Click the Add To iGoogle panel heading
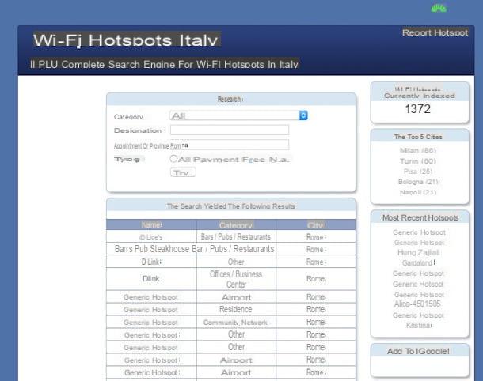The height and width of the screenshot is (381, 483). [418, 351]
